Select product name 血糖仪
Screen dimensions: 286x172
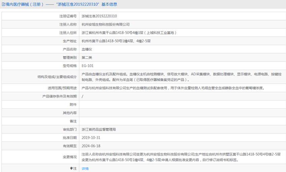point(87,49)
